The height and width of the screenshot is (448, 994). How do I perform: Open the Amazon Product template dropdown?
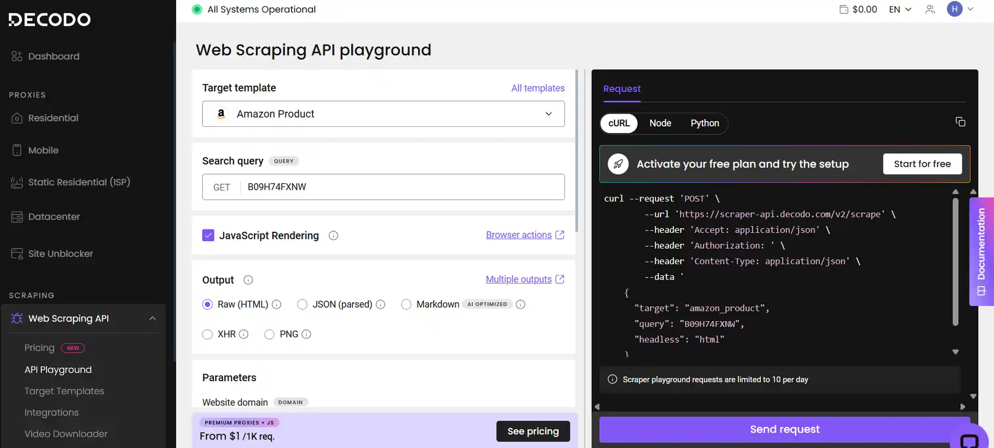click(x=383, y=114)
